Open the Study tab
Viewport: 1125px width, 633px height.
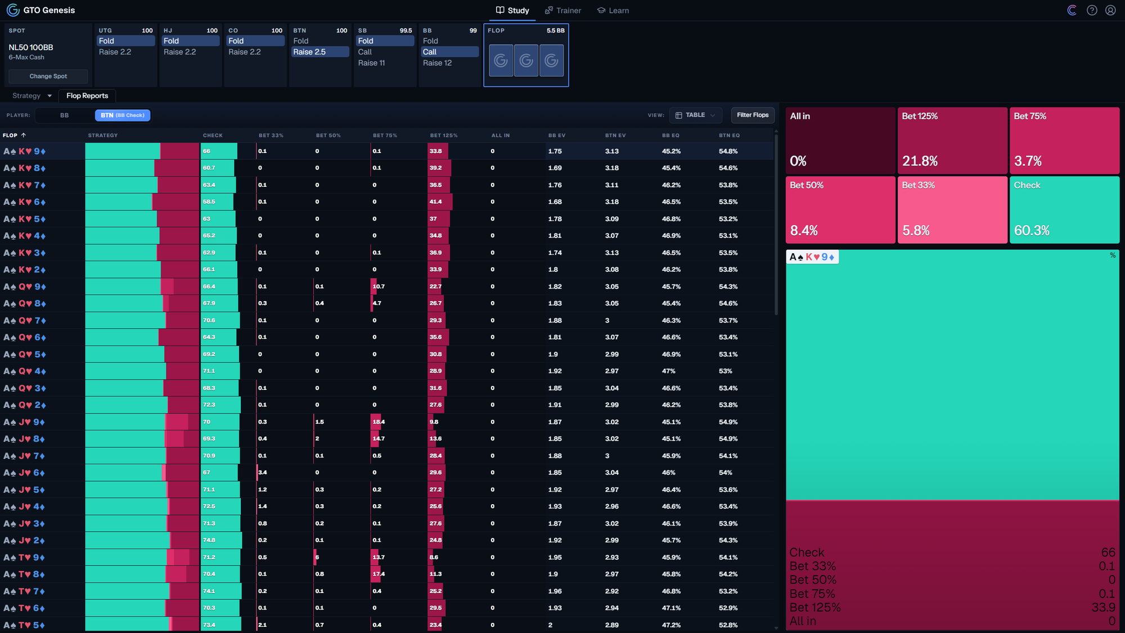[x=512, y=10]
